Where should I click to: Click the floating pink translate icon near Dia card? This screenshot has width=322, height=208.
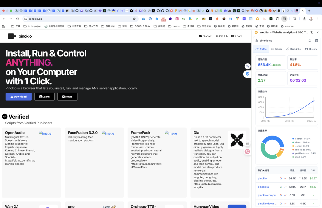(247, 152)
